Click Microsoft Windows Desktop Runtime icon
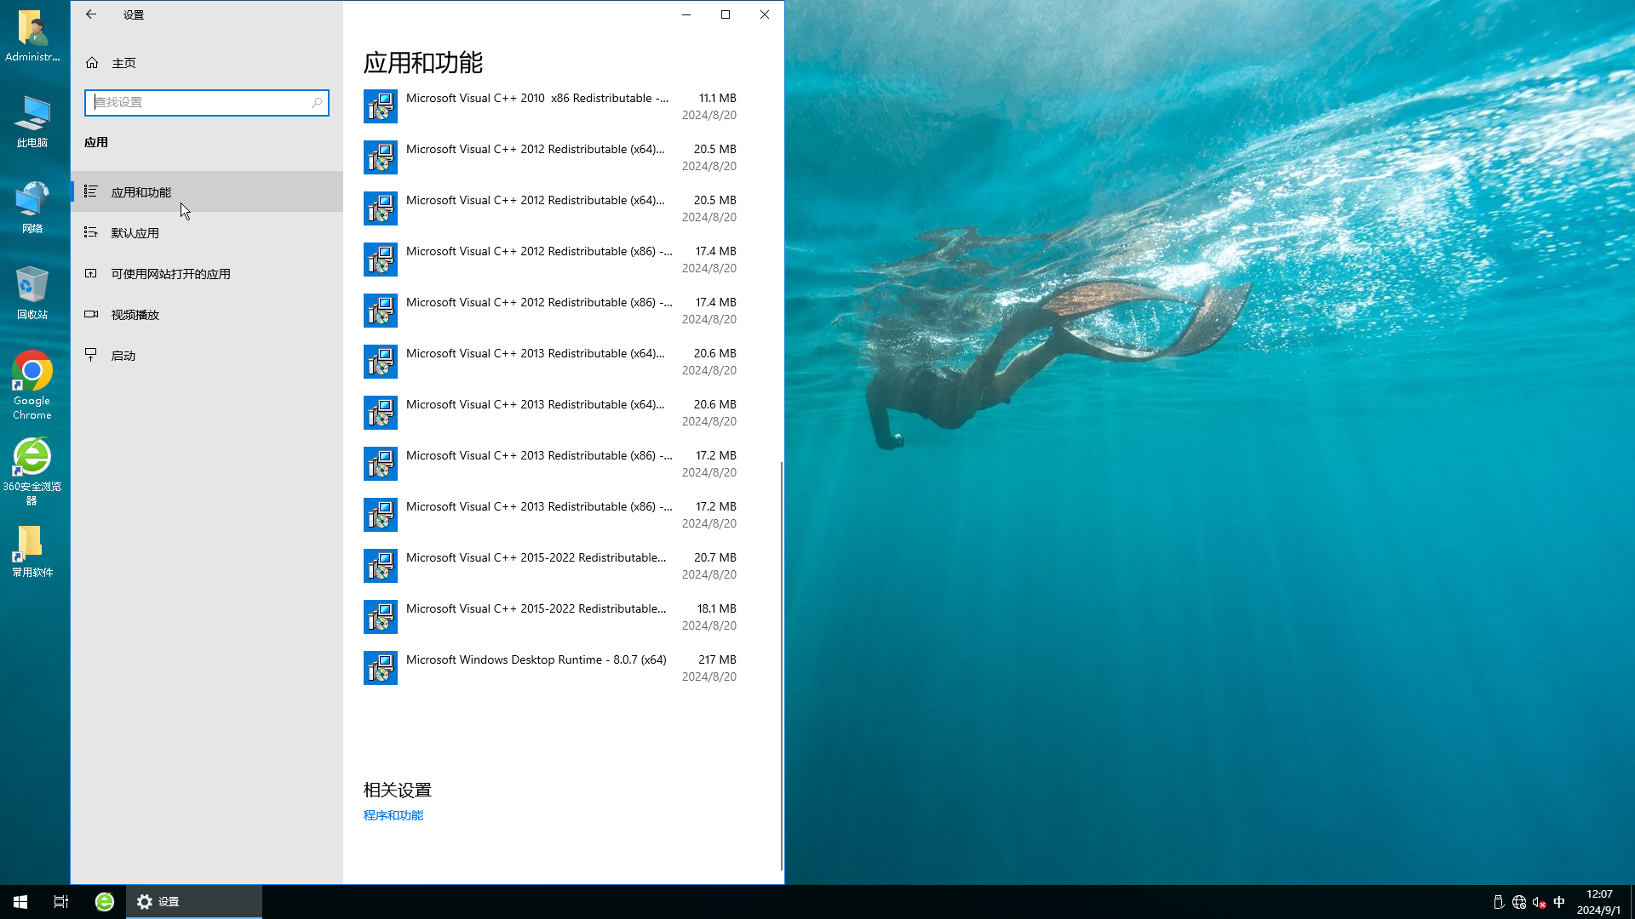The image size is (1635, 919). tap(380, 668)
